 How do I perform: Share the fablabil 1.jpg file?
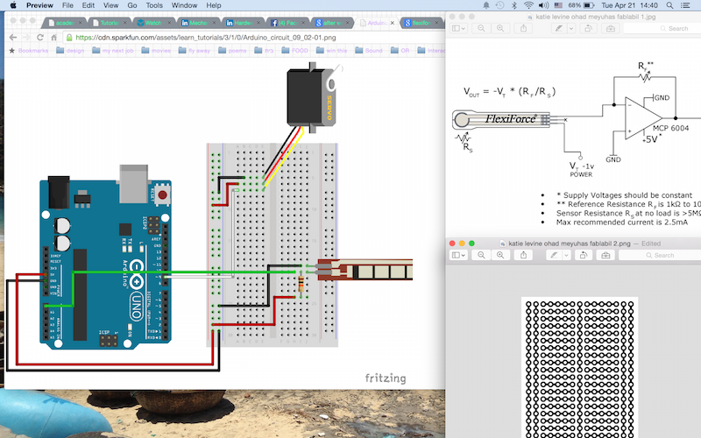tap(523, 28)
